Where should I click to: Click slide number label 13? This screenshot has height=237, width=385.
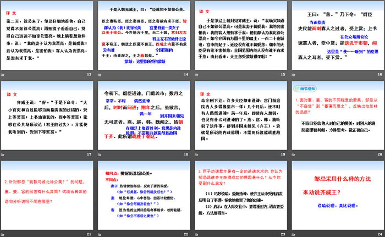89,74
